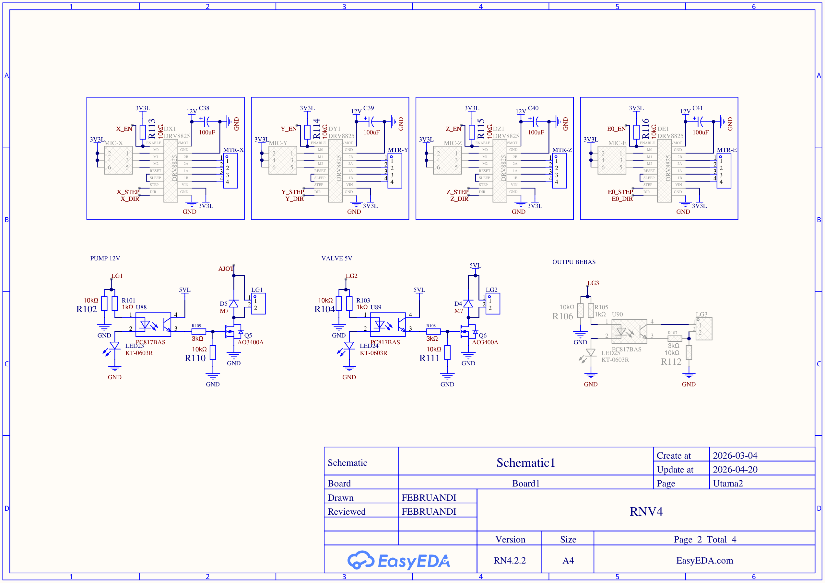Click the 'Schematic1' title text
Image resolution: width=825 pixels, height=583 pixels.
tap(526, 463)
